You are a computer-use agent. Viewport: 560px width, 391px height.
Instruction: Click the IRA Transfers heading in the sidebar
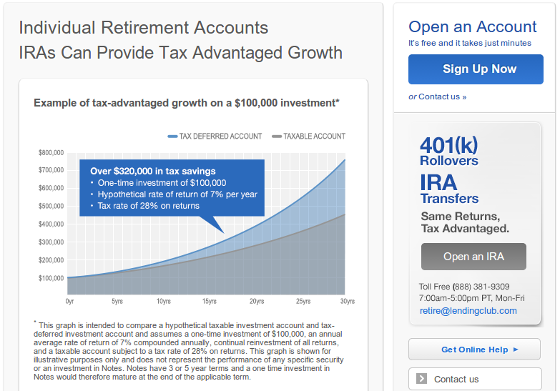point(449,189)
